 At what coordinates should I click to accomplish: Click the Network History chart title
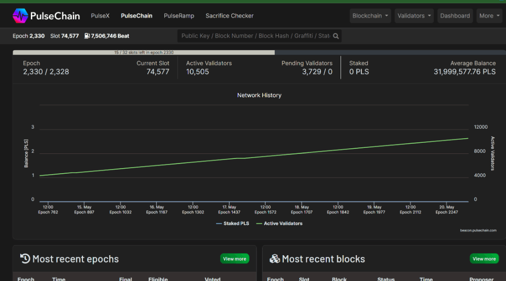click(x=259, y=95)
